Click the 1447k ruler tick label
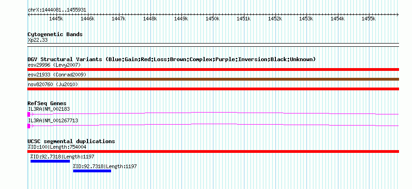The image size is (412, 189). point(119,19)
